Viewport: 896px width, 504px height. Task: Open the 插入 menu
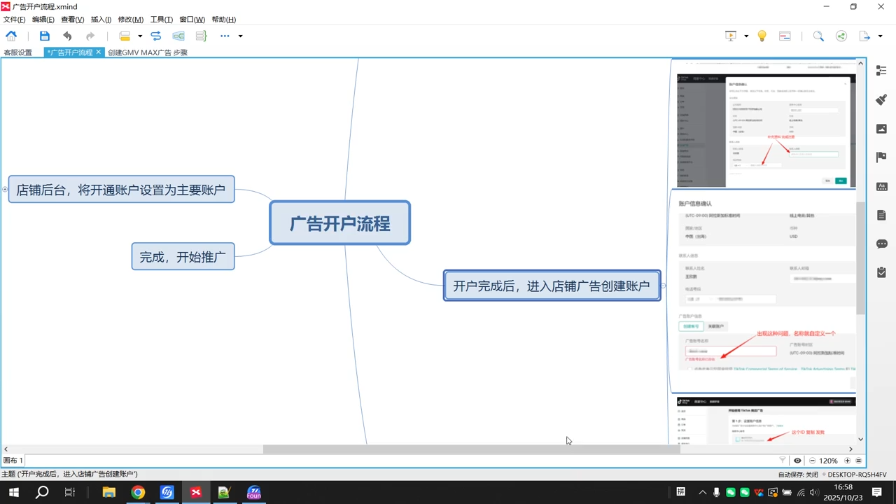(x=100, y=19)
